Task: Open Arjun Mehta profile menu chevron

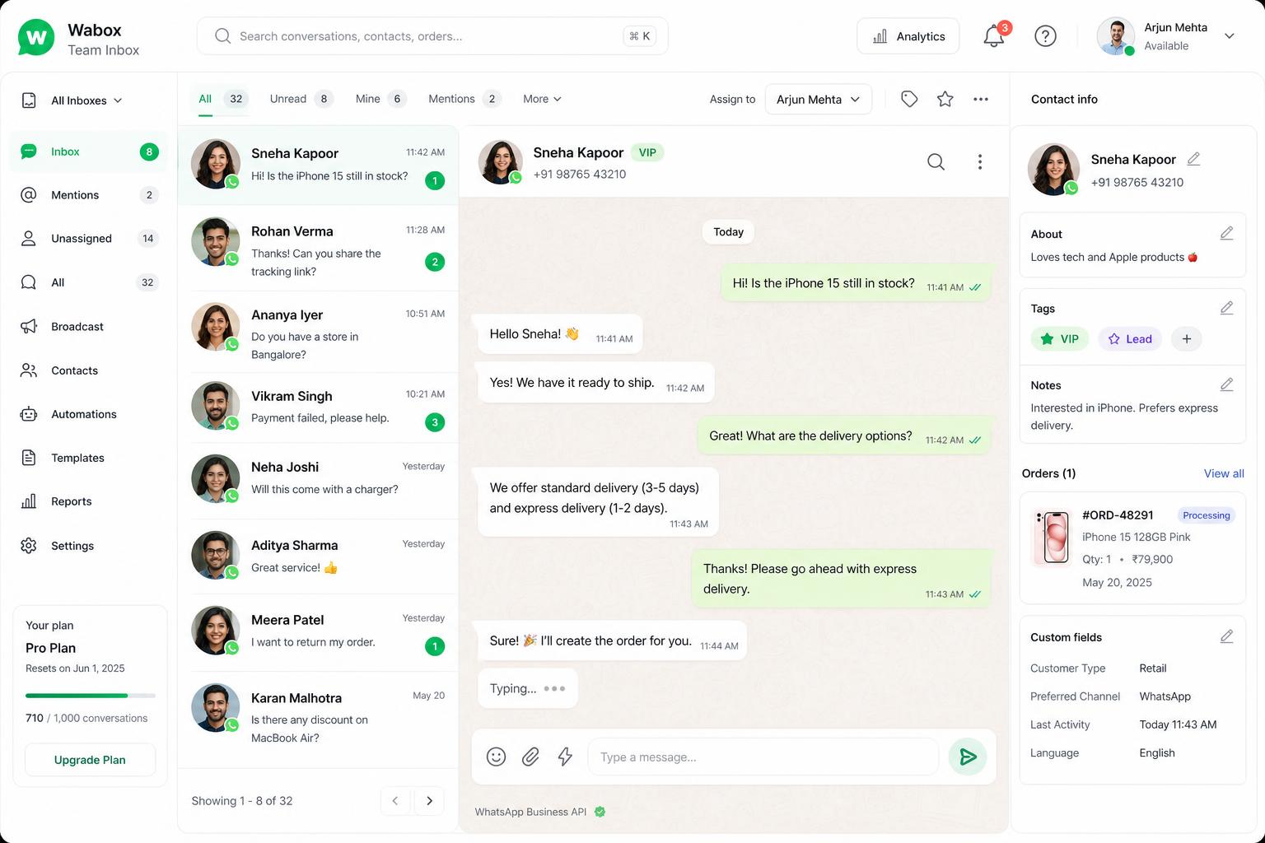Action: coord(1229,36)
